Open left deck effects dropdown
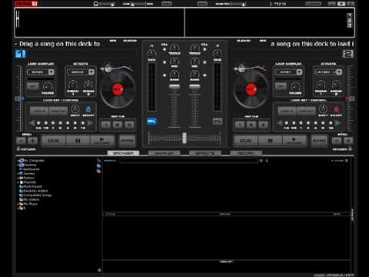 [91, 72]
